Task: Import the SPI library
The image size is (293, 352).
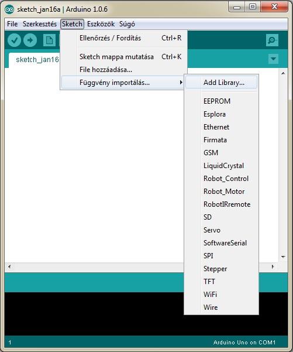Action: click(221, 256)
